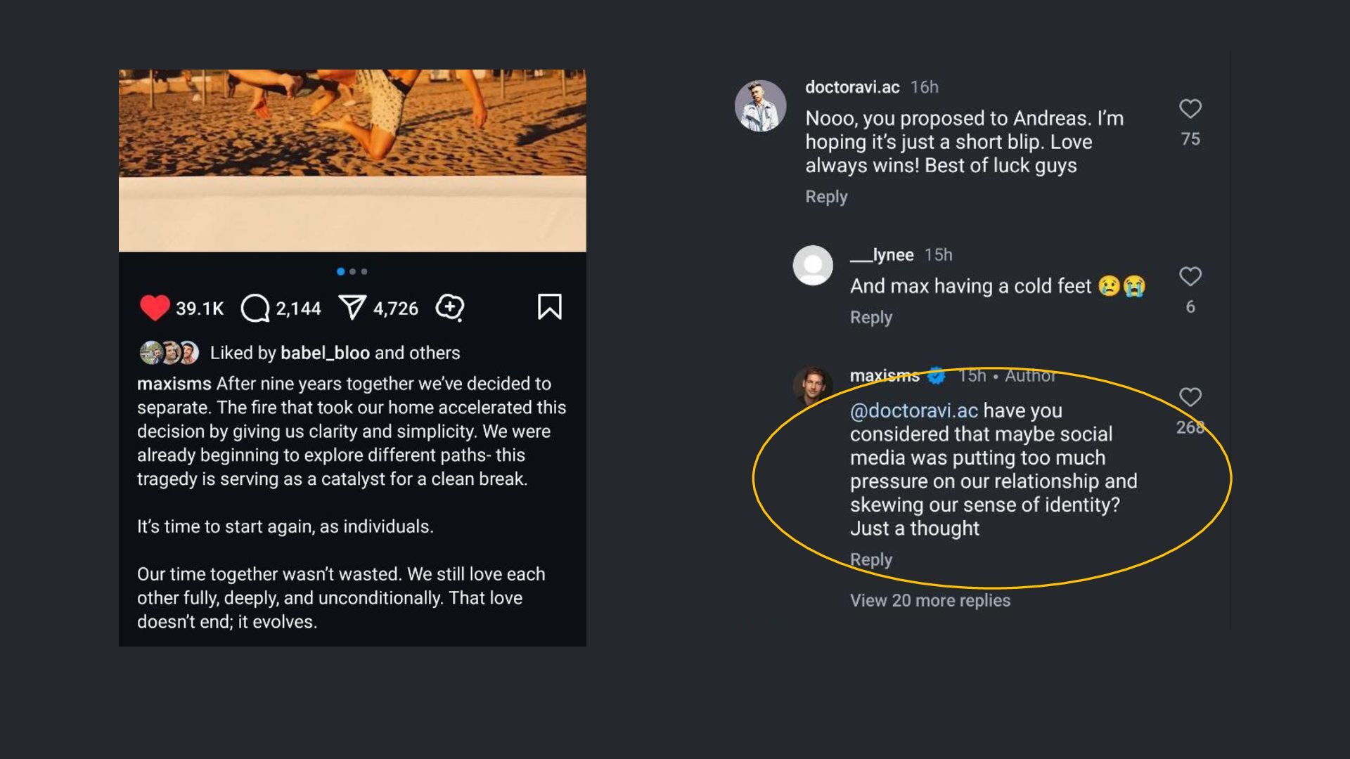This screenshot has height=759, width=1350.
Task: Open doctoravi.ac's profile picture
Action: point(760,106)
